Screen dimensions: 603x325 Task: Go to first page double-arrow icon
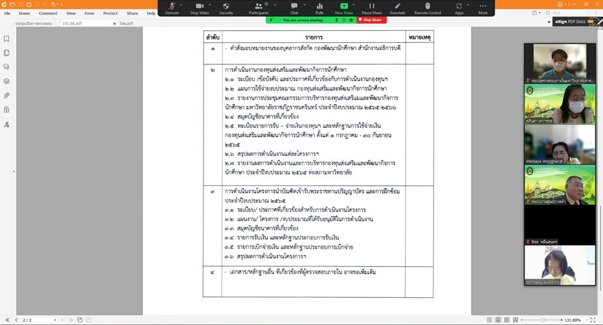(x=7, y=320)
